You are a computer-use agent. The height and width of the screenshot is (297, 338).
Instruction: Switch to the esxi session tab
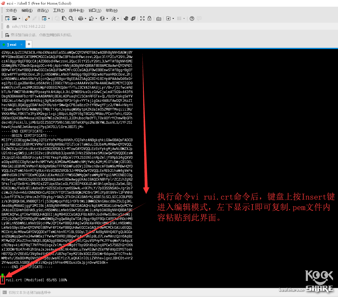(12, 44)
